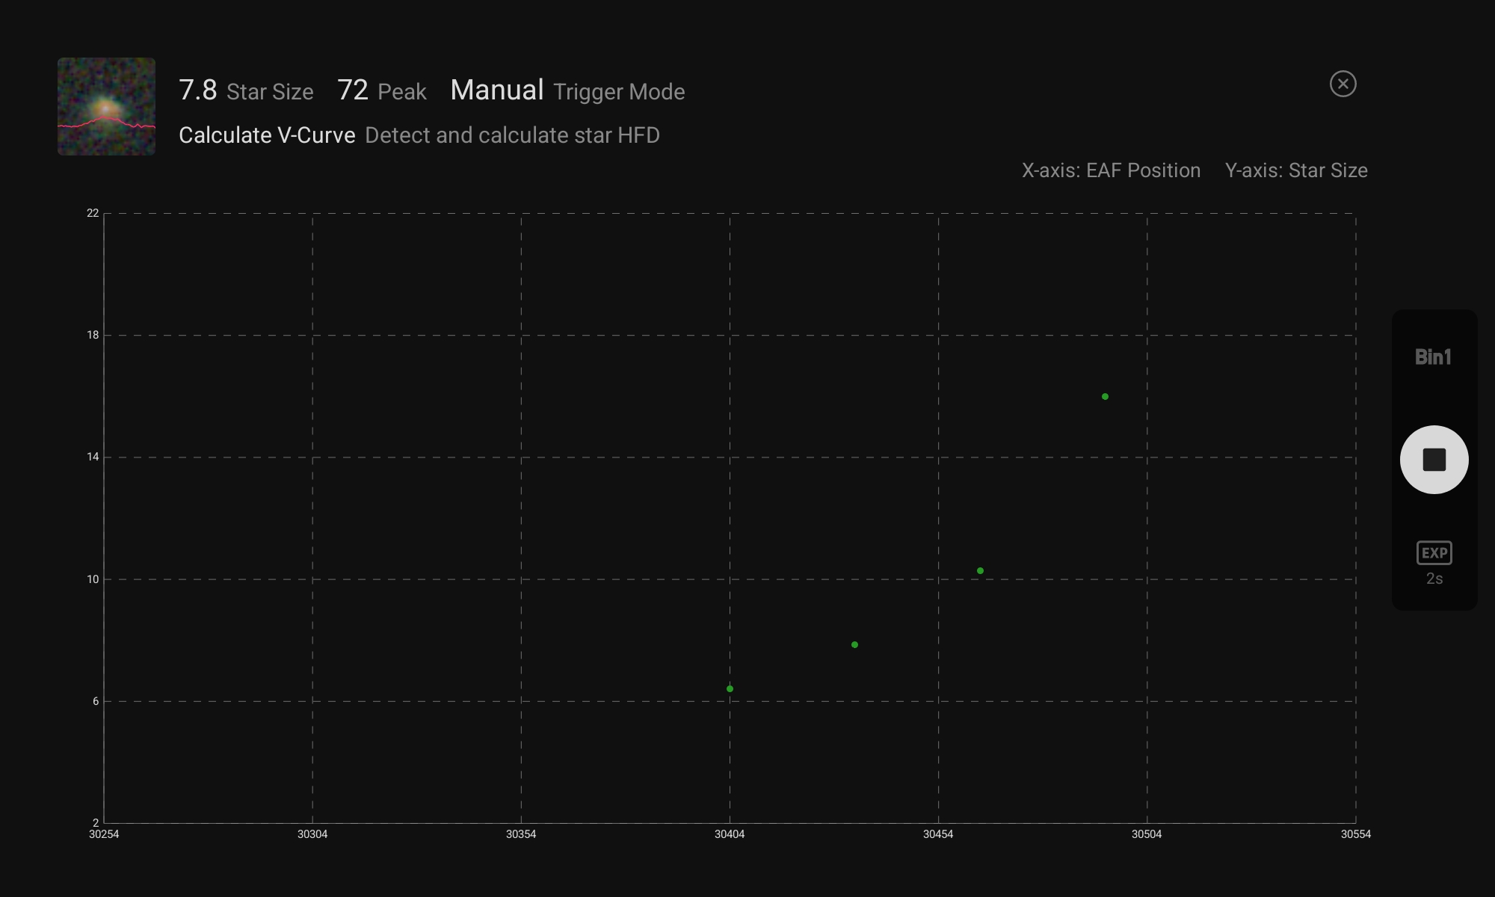Viewport: 1495px width, 897px height.
Task: Close the V-Curve focus panel
Action: click(1343, 84)
